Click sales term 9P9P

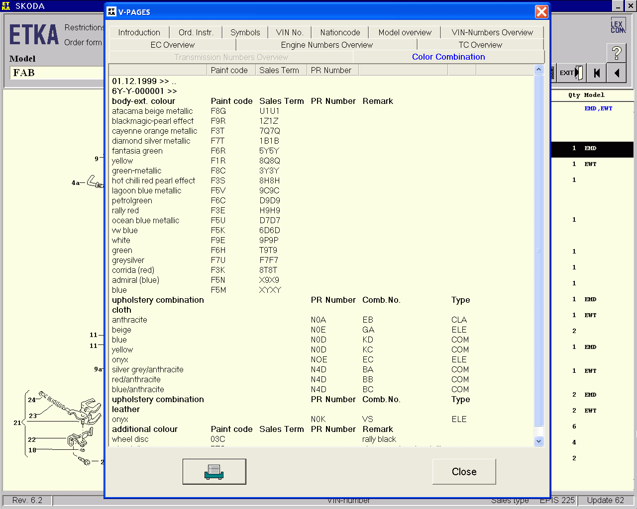pyautogui.click(x=269, y=240)
